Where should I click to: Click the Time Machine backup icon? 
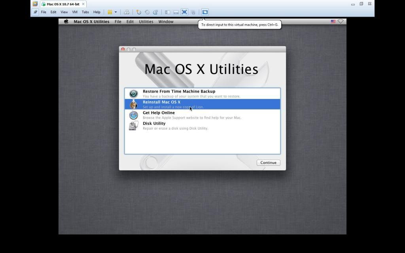click(134, 93)
